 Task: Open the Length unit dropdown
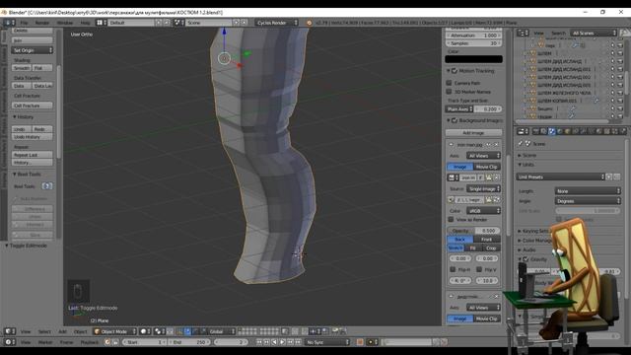click(588, 191)
